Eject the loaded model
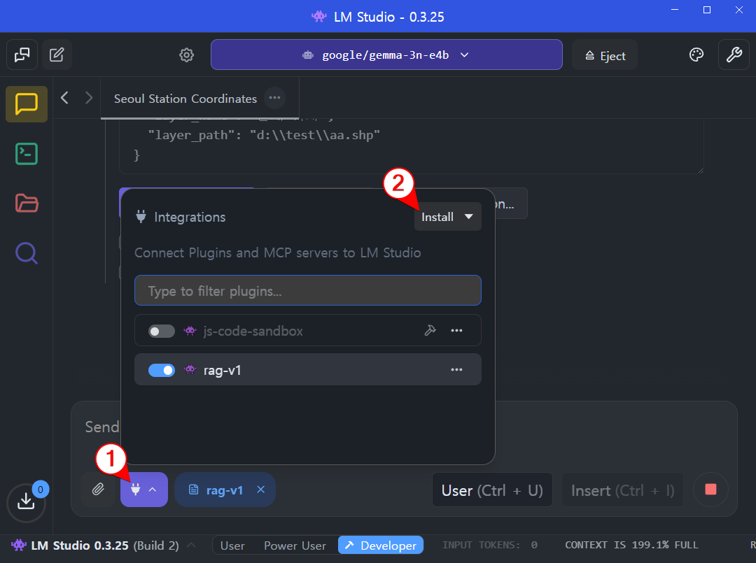 coord(605,56)
